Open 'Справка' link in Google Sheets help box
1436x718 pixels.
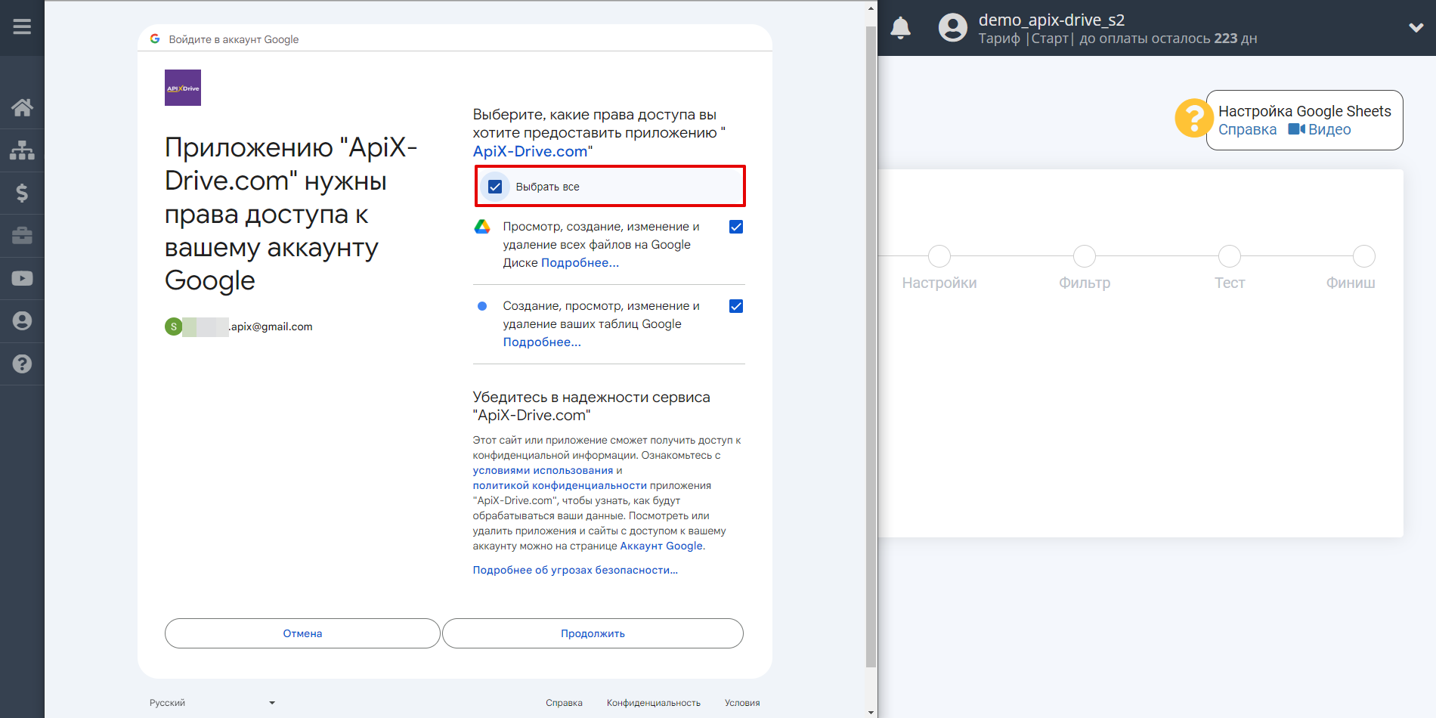point(1247,129)
